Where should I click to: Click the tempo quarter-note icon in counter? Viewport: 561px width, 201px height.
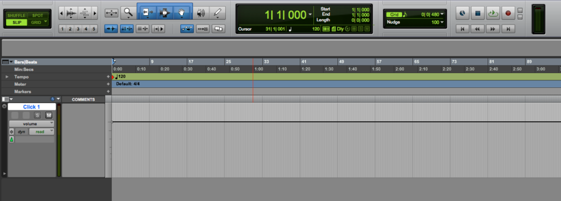(x=290, y=29)
